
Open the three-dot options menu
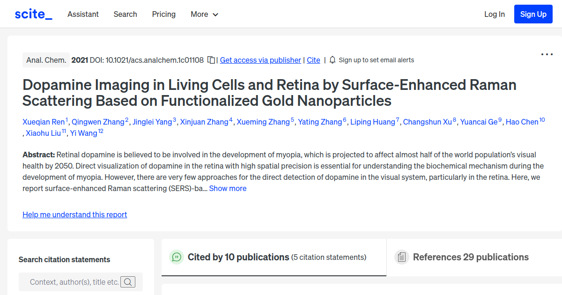point(547,54)
